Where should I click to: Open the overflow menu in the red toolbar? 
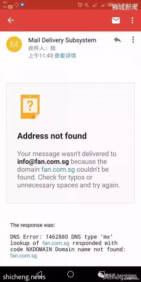pyautogui.click(x=133, y=20)
